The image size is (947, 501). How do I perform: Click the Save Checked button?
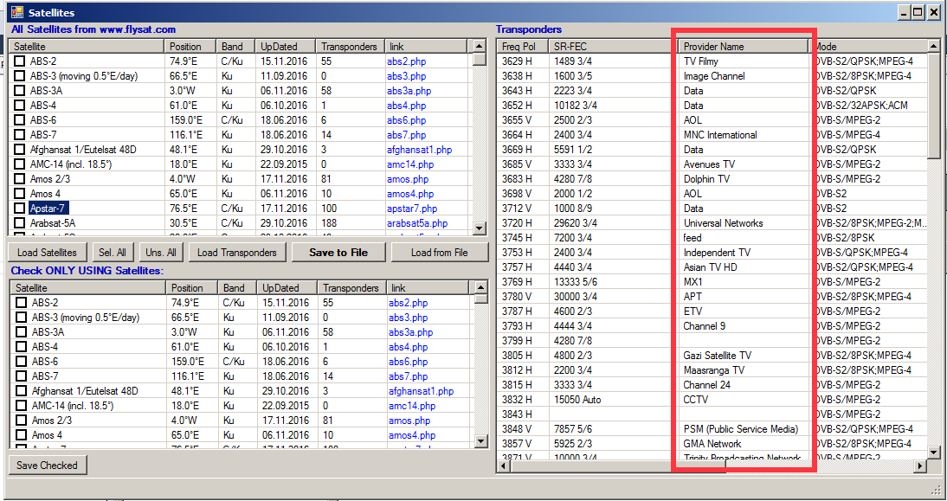point(48,466)
